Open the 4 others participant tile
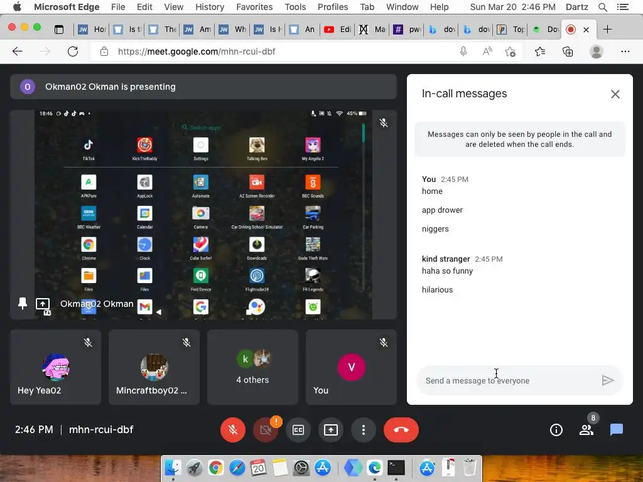Screen dimensions: 643x482 coord(252,367)
